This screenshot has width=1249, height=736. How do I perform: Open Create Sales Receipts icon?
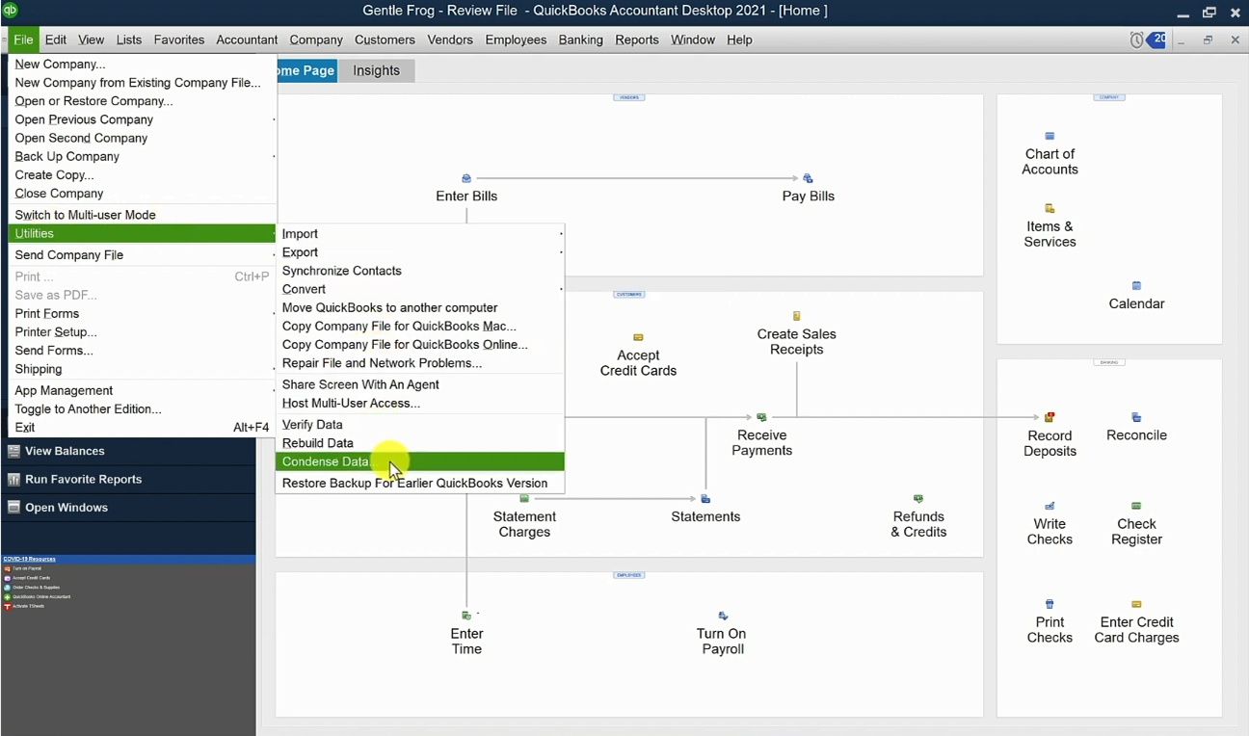pos(796,316)
